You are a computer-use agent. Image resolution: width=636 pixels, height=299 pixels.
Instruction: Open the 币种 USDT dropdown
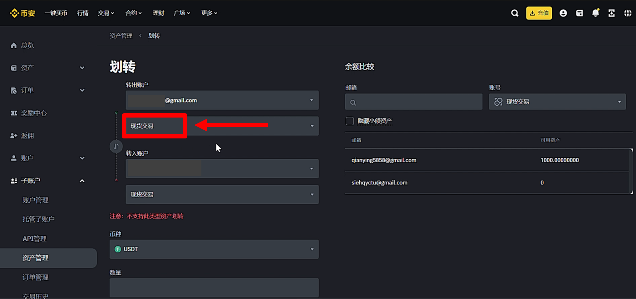pyautogui.click(x=214, y=249)
